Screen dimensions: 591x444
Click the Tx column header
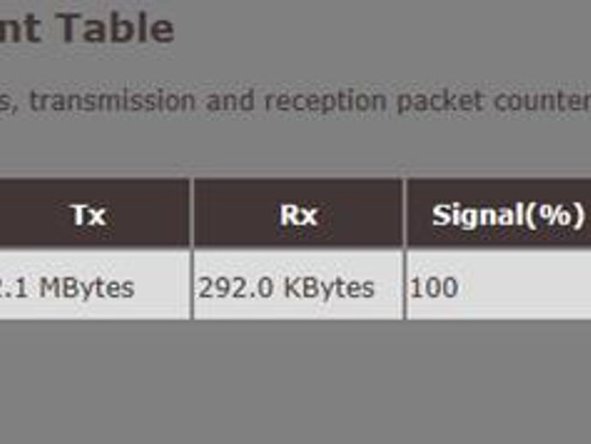[x=94, y=213]
